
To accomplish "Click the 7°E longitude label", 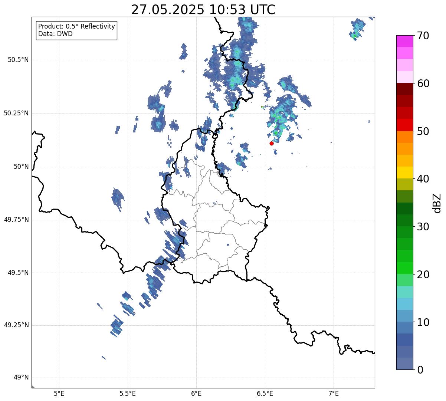I will click(334, 393).
